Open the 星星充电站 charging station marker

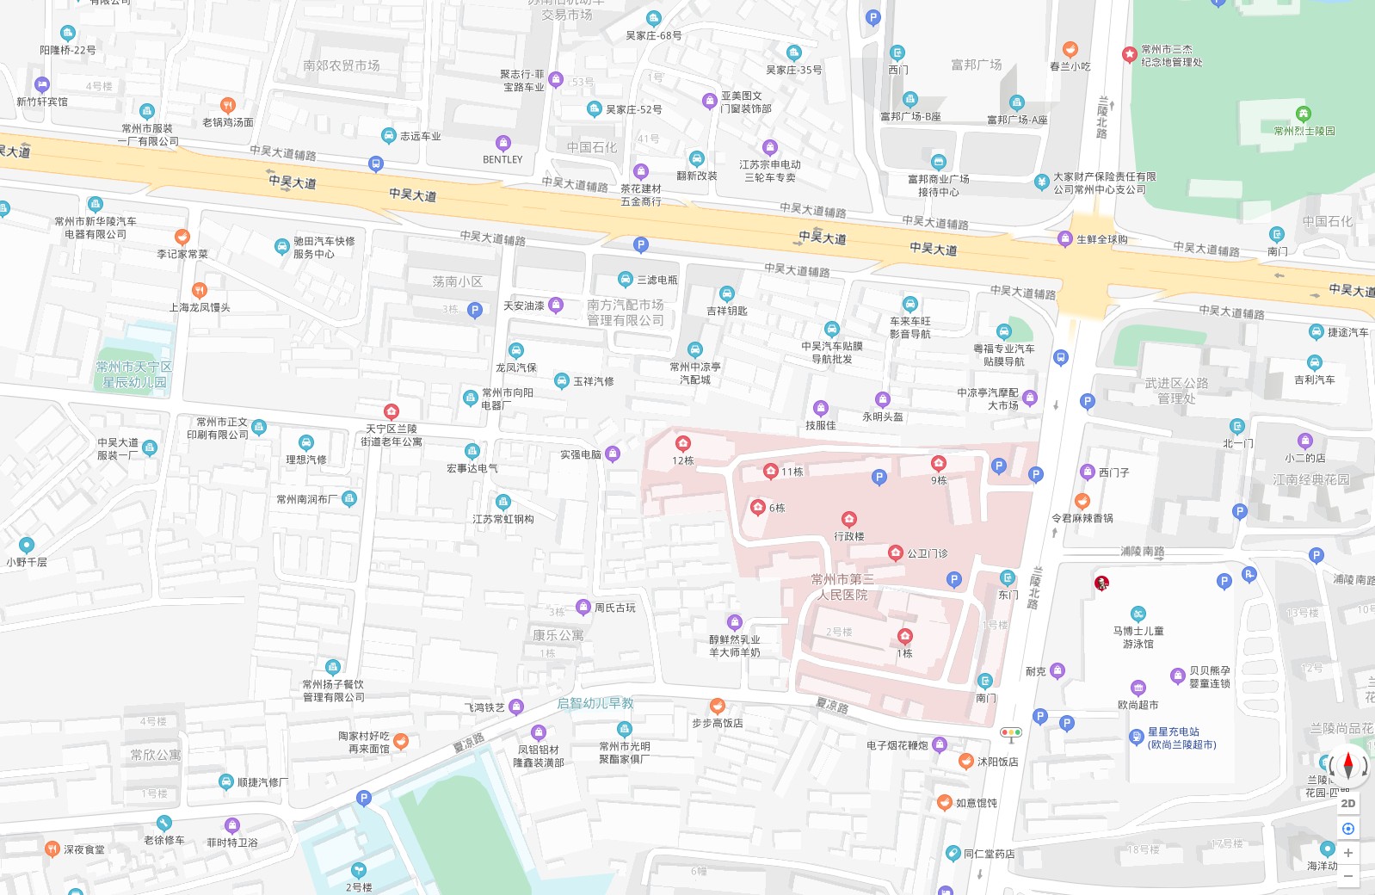click(x=1137, y=738)
